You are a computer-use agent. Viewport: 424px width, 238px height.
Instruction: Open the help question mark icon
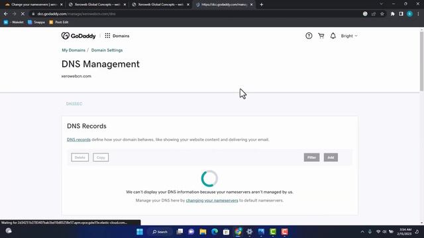pyautogui.click(x=309, y=36)
